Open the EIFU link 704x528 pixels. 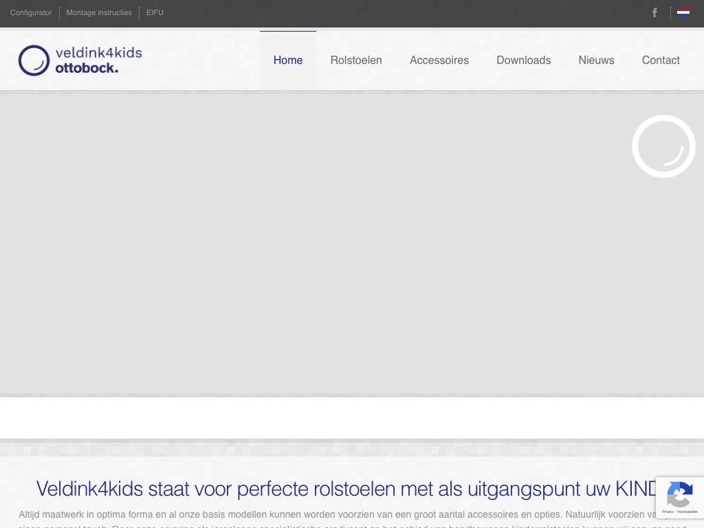[155, 12]
